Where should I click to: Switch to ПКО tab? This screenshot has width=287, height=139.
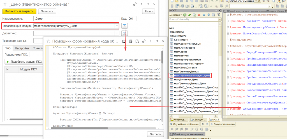tap(8, 48)
